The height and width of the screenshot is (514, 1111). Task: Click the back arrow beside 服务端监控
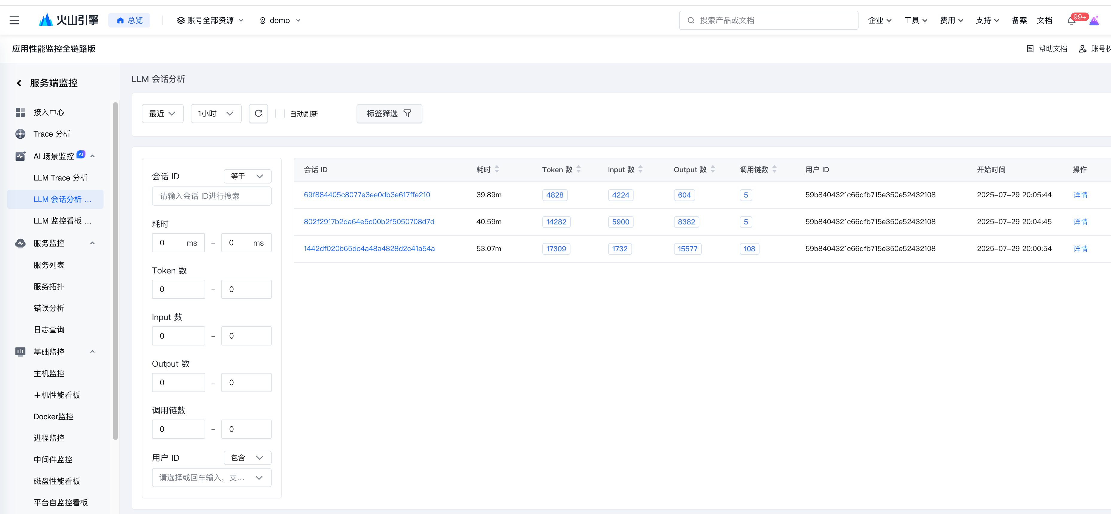(x=19, y=83)
